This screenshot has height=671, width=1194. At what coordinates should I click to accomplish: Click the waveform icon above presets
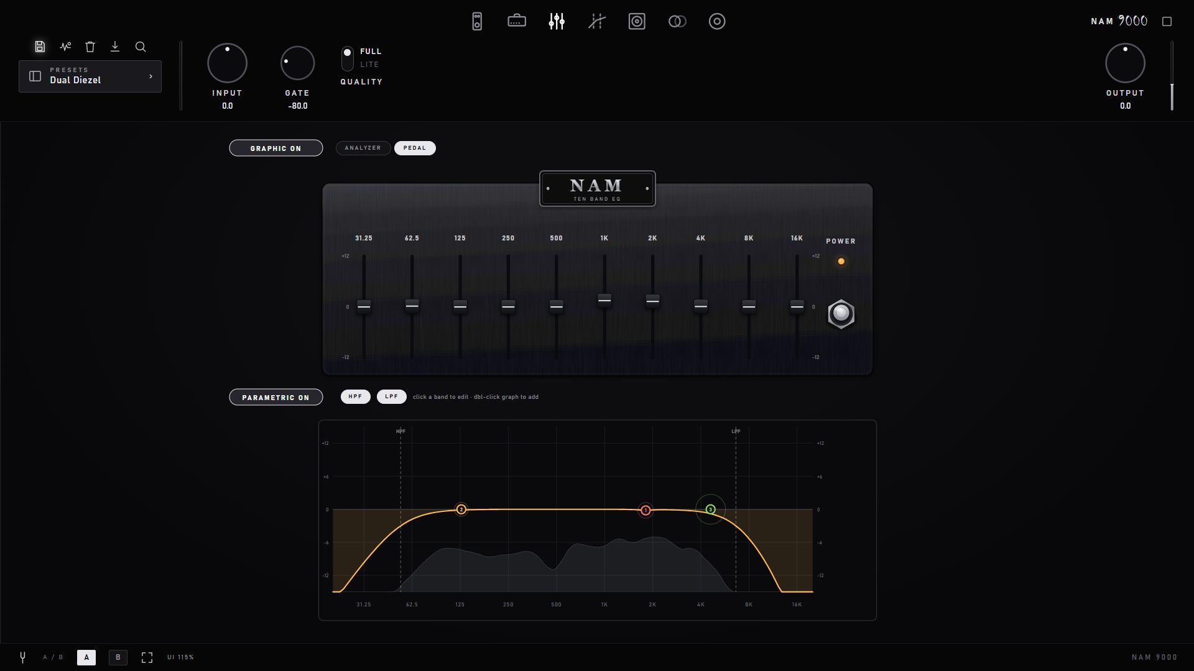(65, 47)
